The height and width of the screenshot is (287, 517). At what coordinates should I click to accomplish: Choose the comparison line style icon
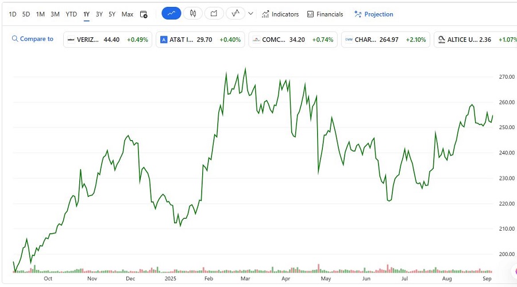pyautogui.click(x=236, y=14)
